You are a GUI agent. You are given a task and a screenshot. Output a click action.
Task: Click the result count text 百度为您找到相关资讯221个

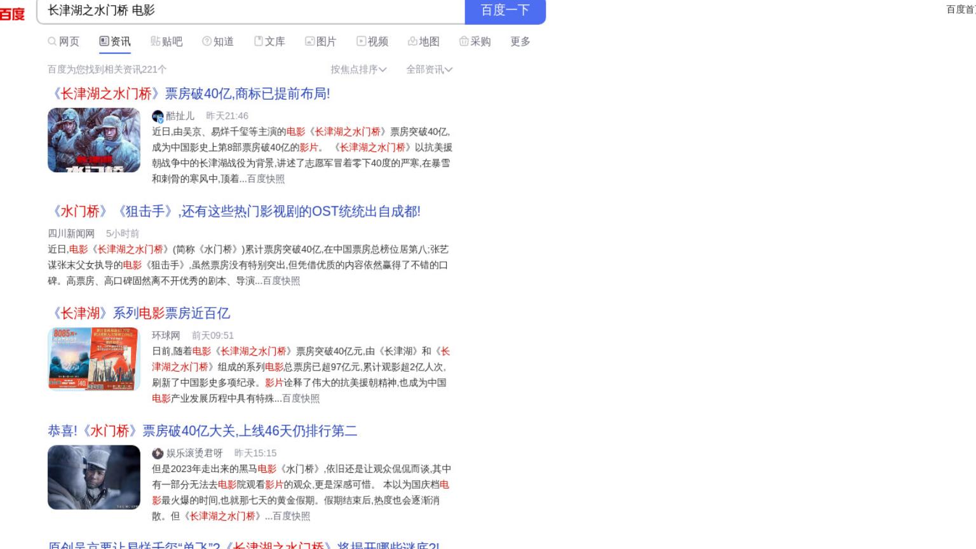[x=107, y=69]
